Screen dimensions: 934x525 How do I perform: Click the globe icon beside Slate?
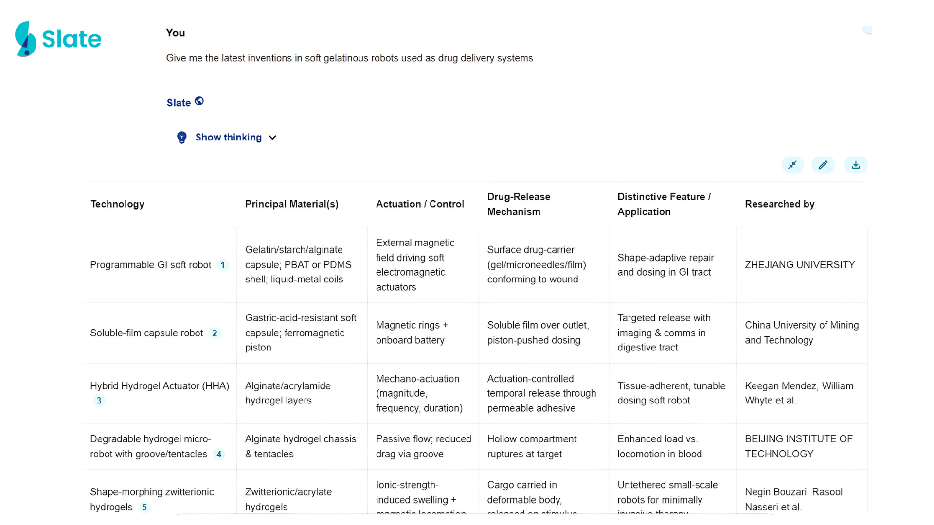pos(199,101)
